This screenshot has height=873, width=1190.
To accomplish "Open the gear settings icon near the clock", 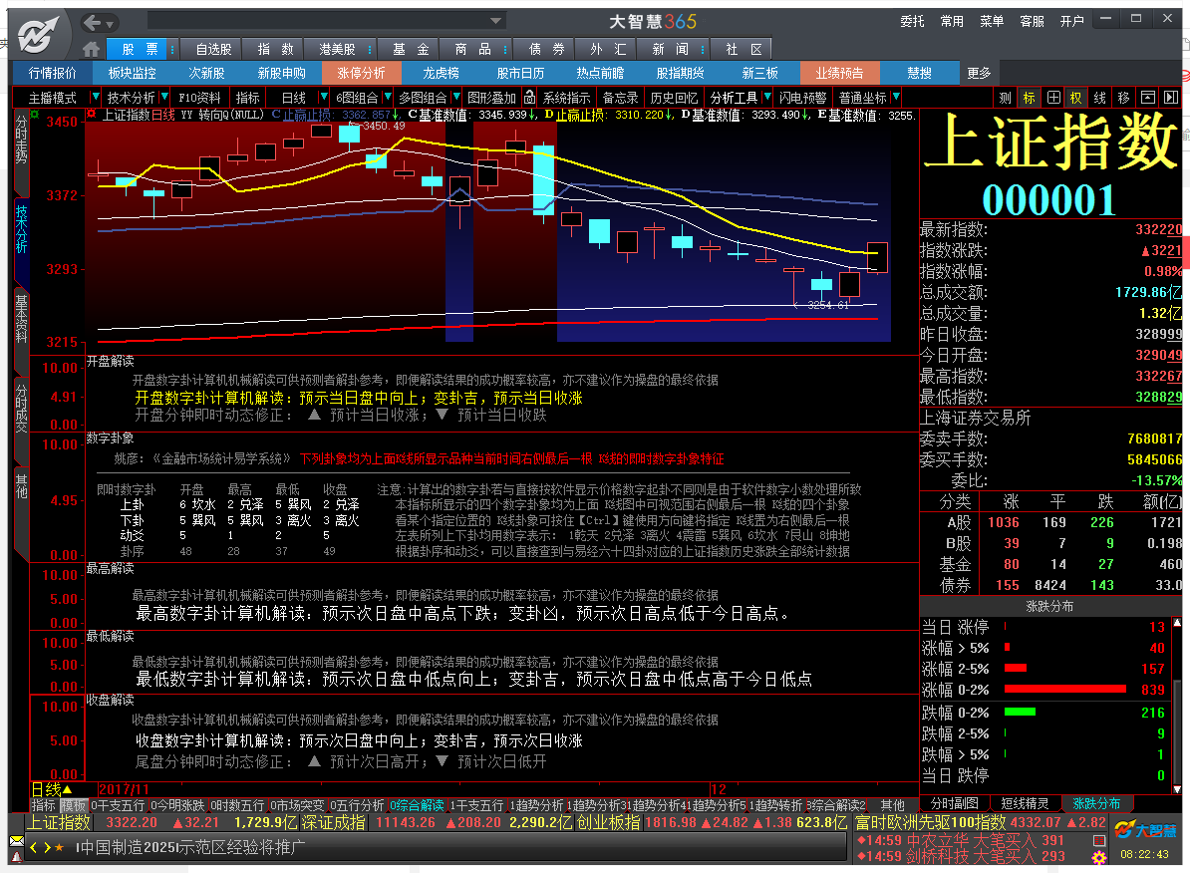I will [x=1099, y=857].
